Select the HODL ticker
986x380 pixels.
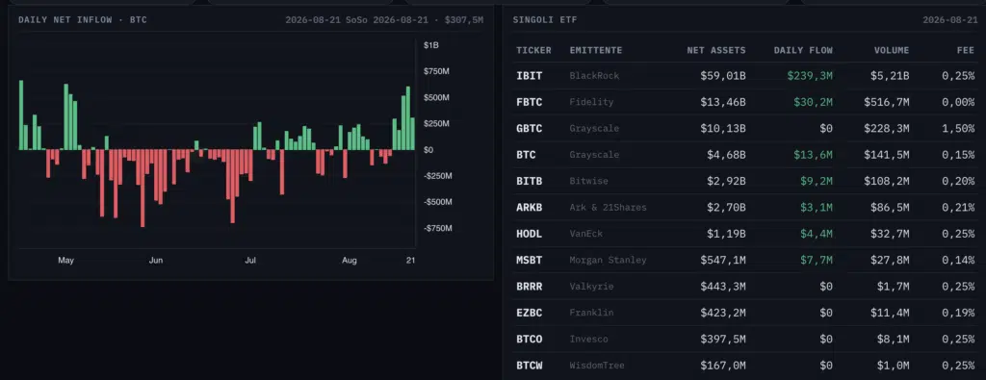pos(530,234)
